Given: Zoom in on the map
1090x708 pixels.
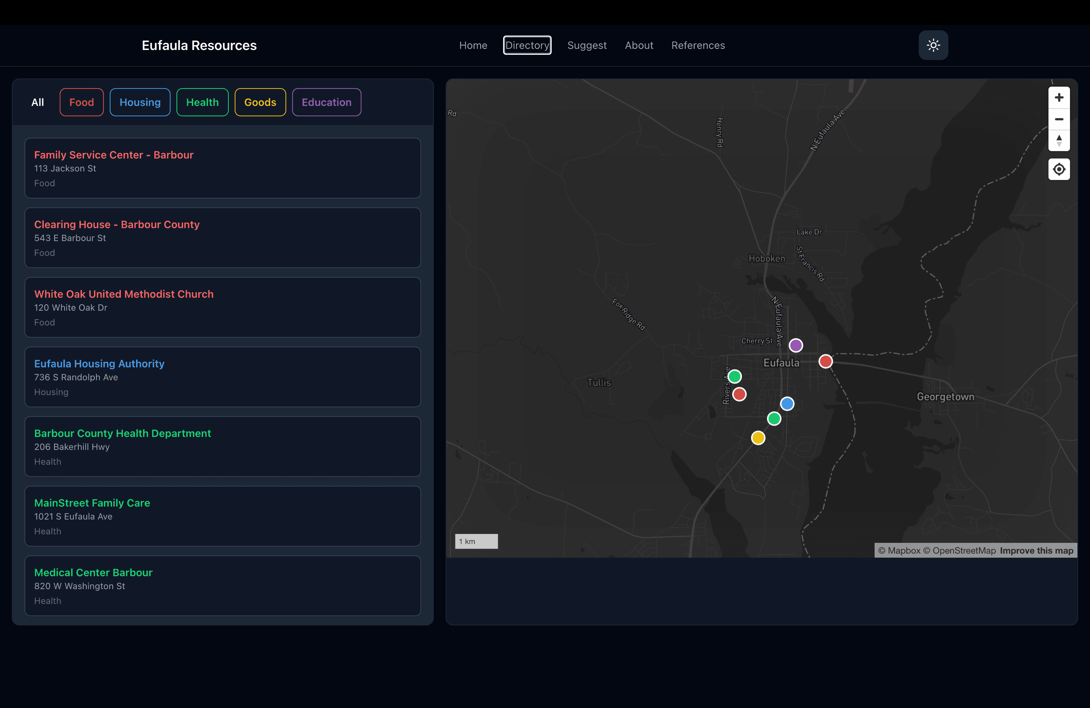Looking at the screenshot, I should pos(1059,97).
